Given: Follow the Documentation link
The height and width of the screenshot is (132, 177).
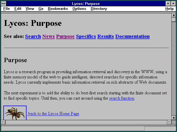Looking at the screenshot, I should (132, 36).
